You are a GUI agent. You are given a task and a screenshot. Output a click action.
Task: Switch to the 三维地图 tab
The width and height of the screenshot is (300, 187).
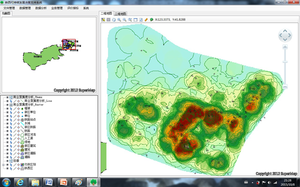coord(120,14)
